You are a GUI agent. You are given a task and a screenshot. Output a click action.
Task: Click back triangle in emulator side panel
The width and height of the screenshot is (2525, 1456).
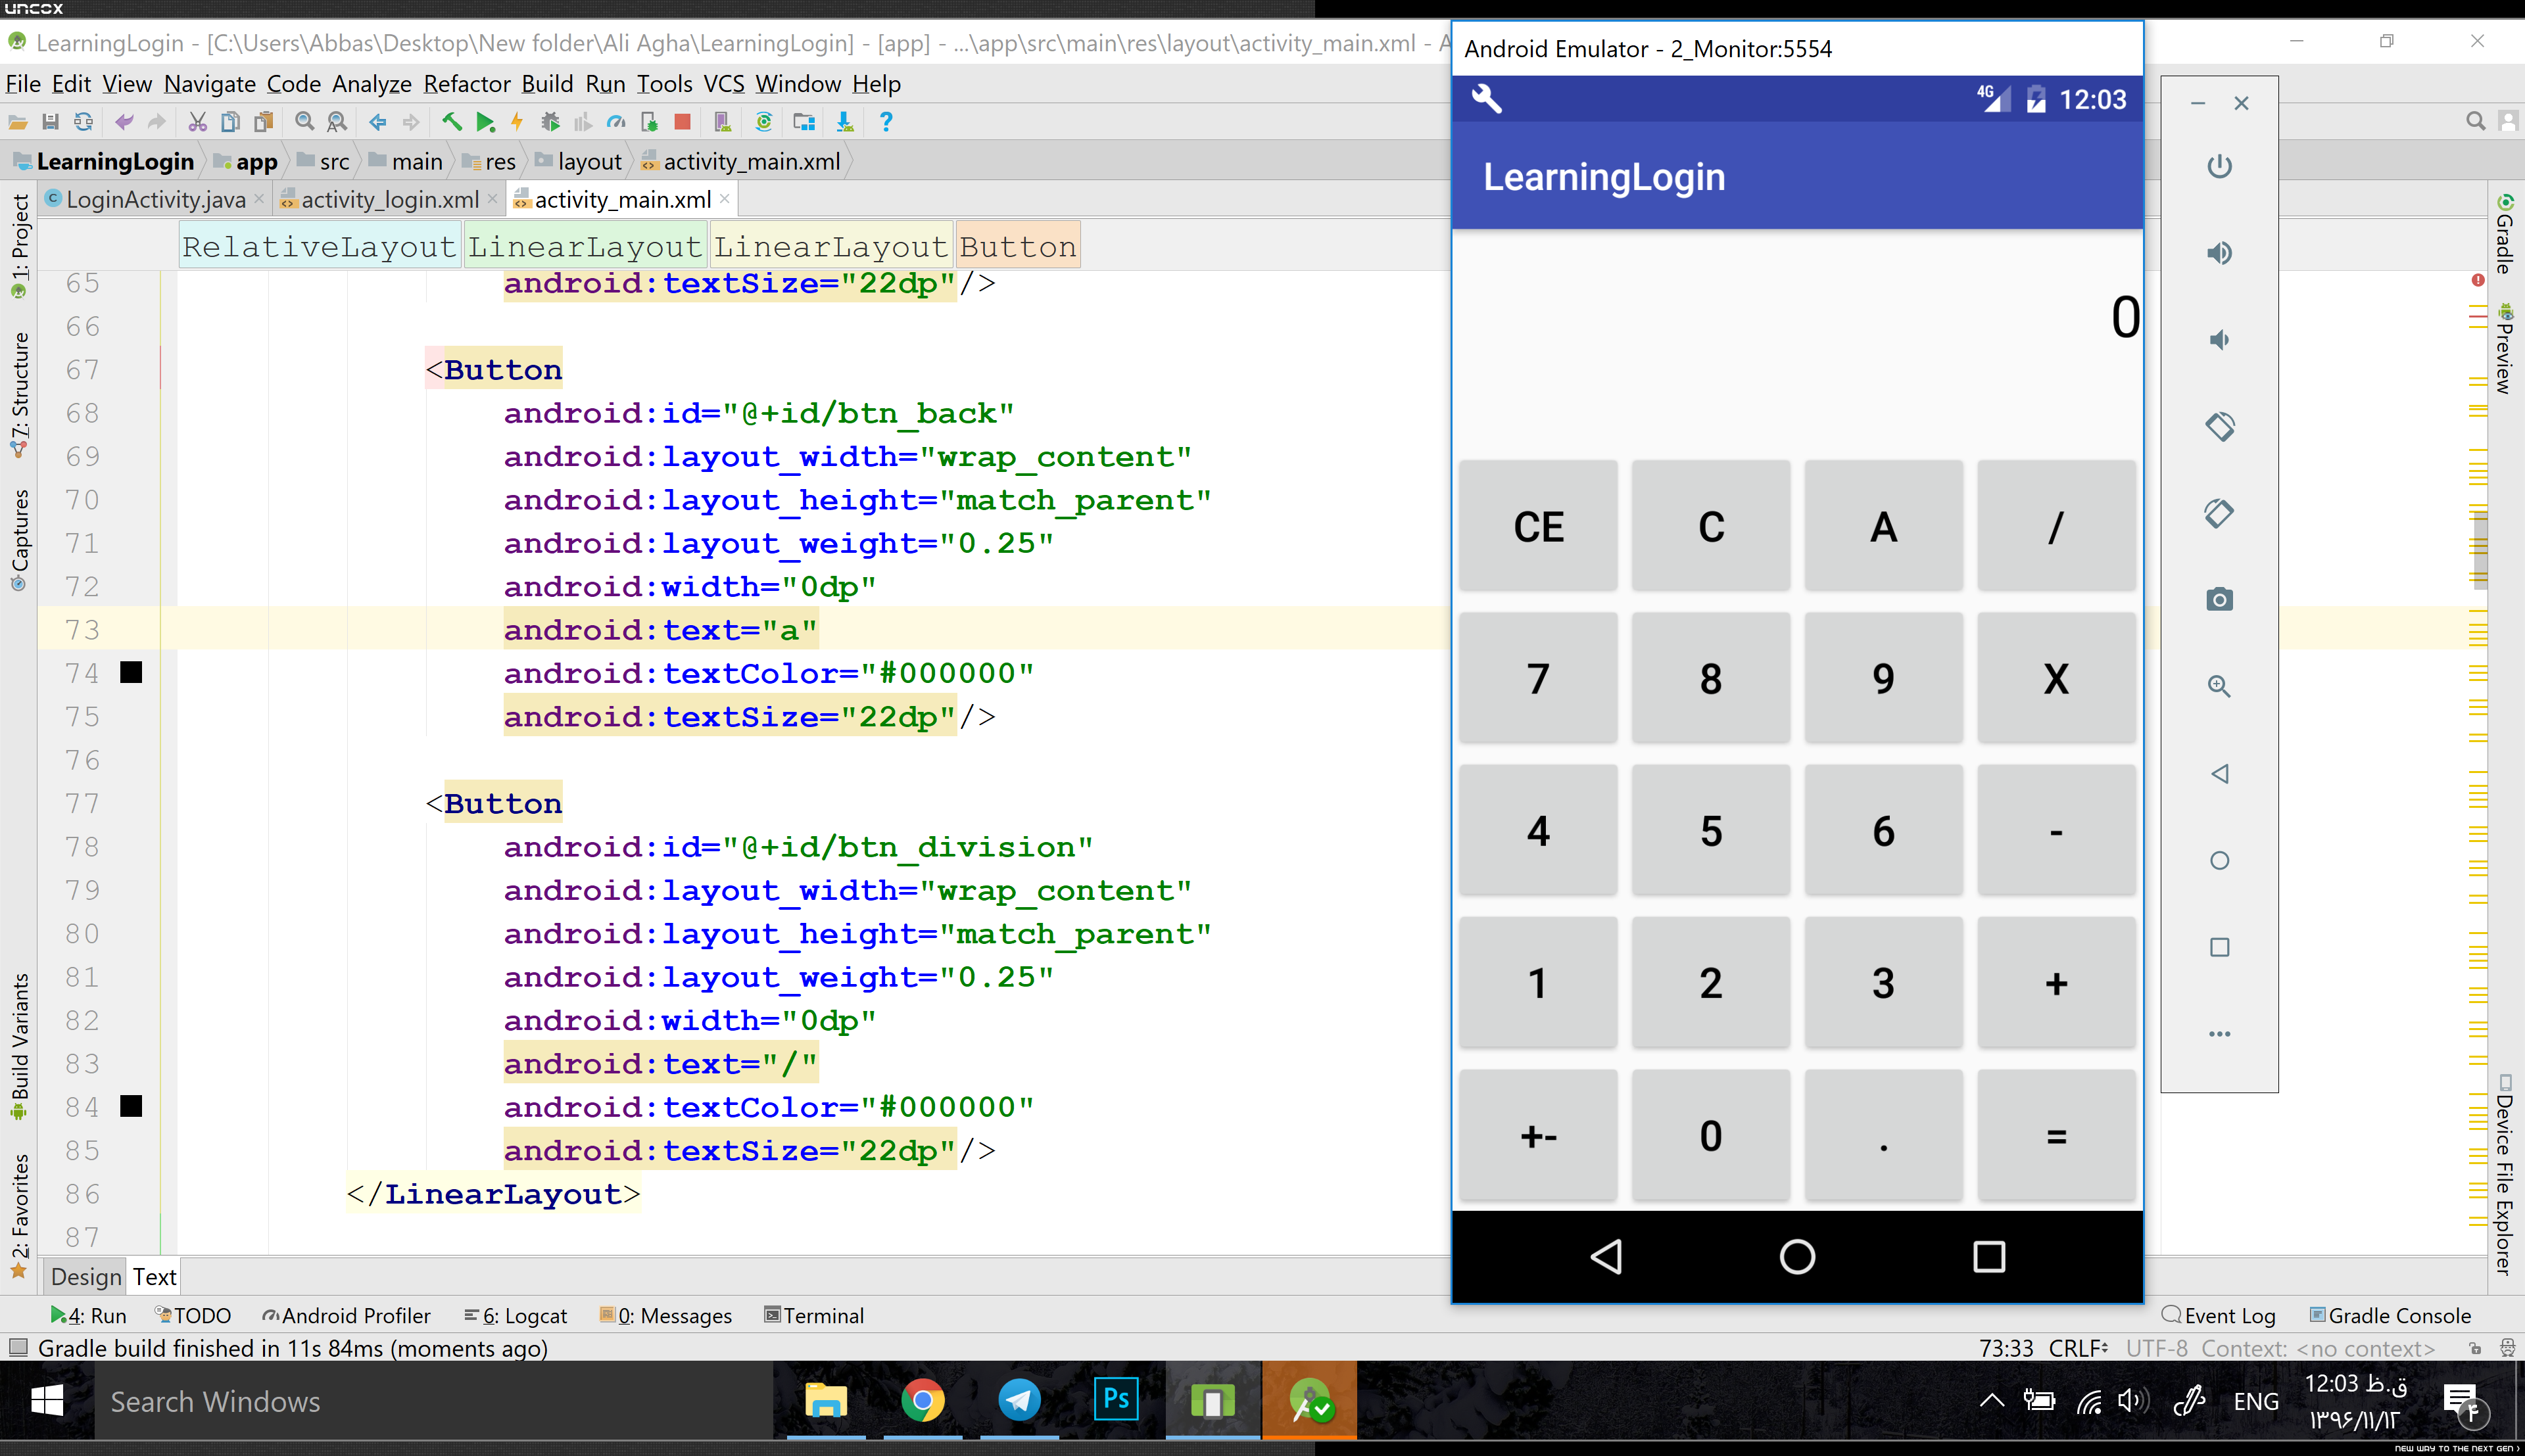pyautogui.click(x=2219, y=774)
